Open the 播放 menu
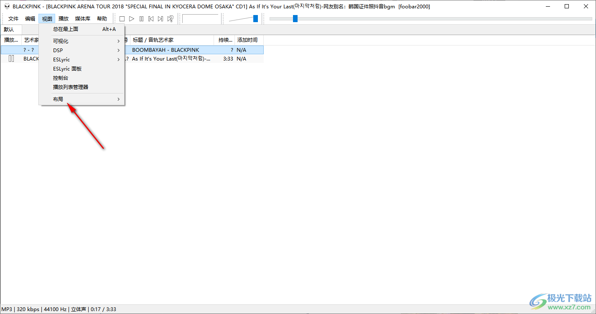Image resolution: width=596 pixels, height=314 pixels. [x=64, y=19]
